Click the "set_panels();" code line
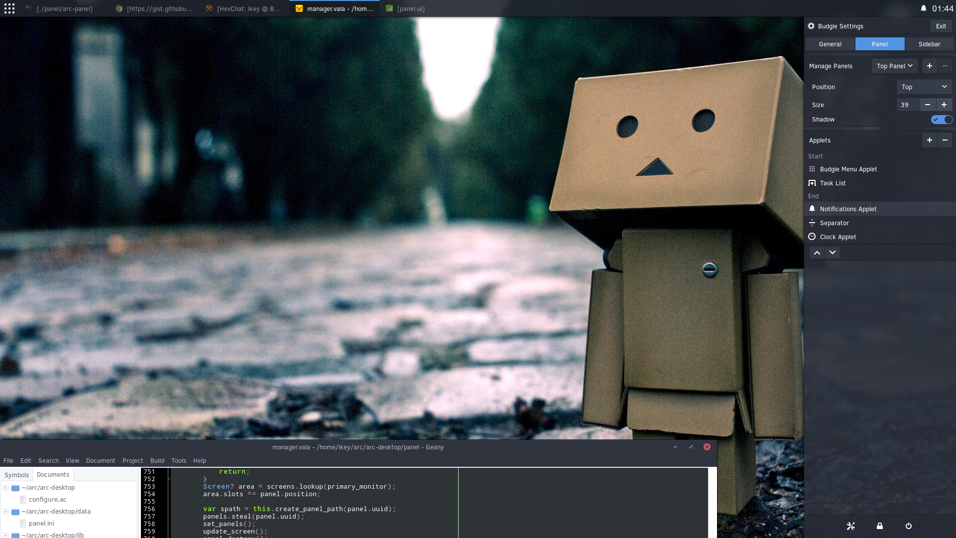 click(x=229, y=524)
